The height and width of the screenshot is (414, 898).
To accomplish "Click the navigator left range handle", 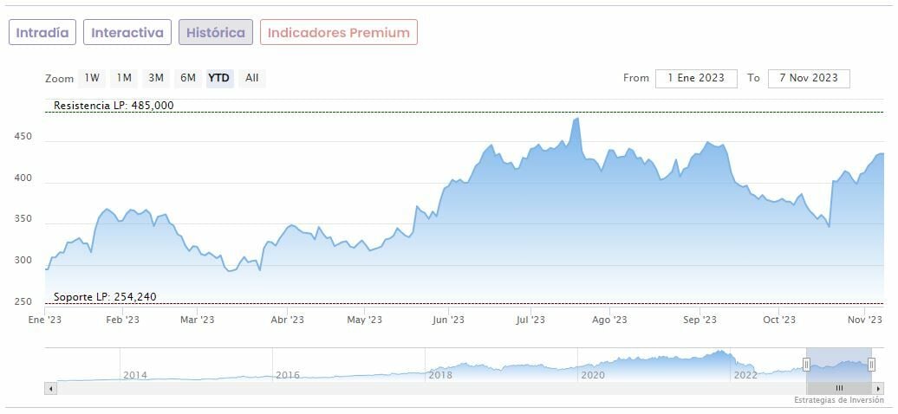I will pos(806,365).
